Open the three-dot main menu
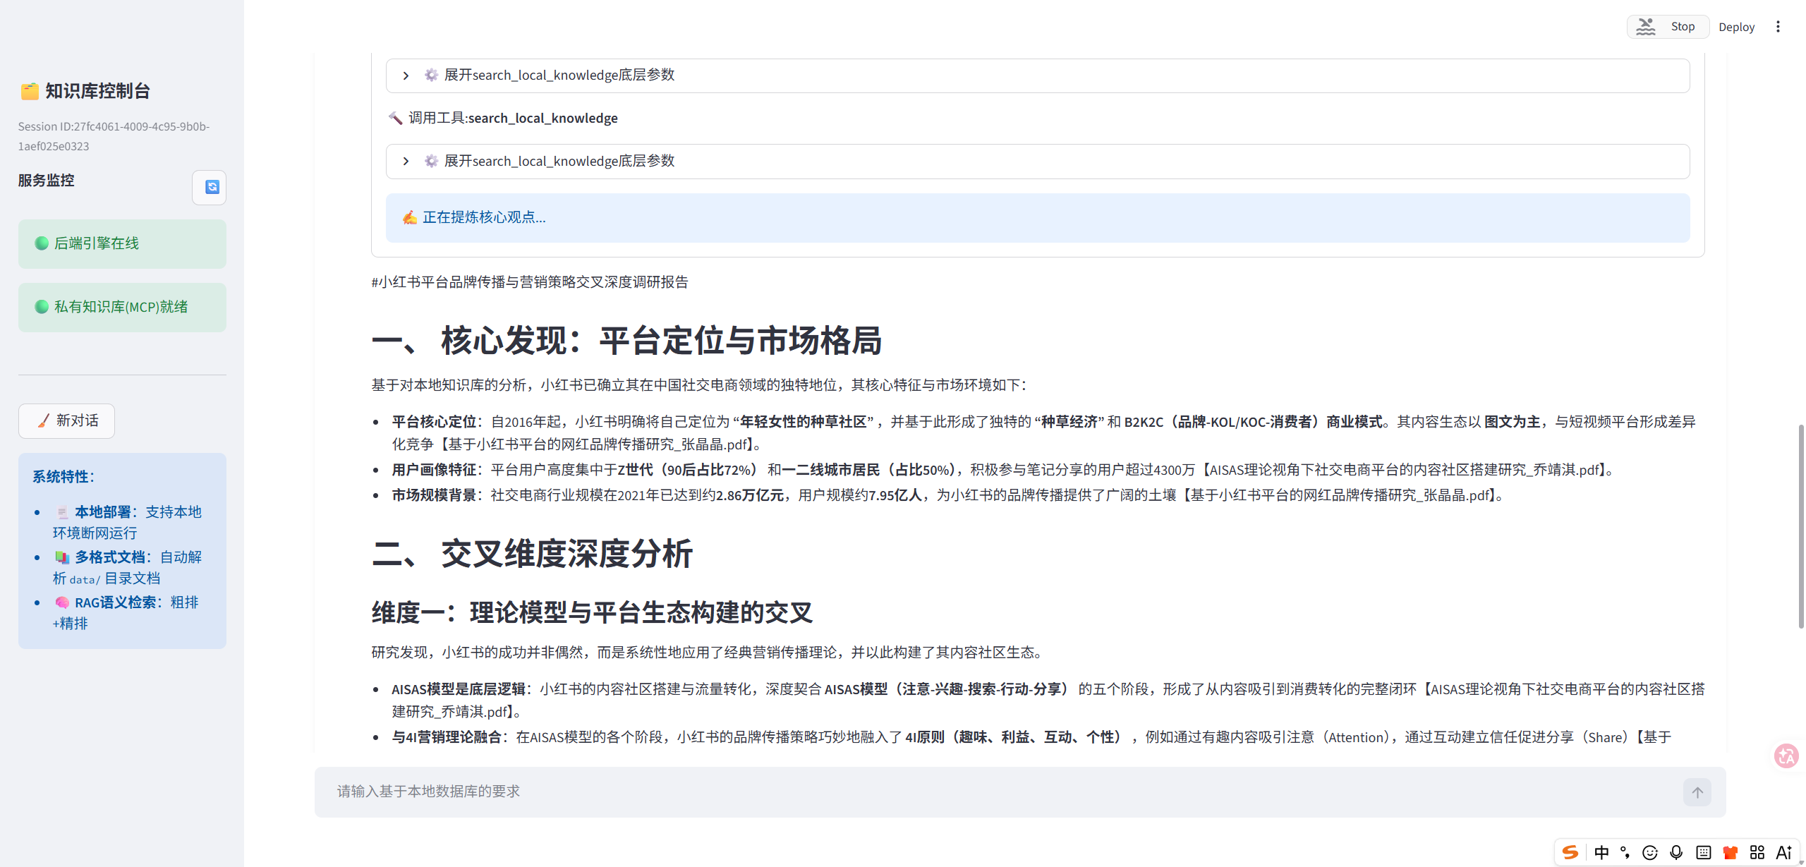Image resolution: width=1806 pixels, height=867 pixels. click(x=1778, y=27)
